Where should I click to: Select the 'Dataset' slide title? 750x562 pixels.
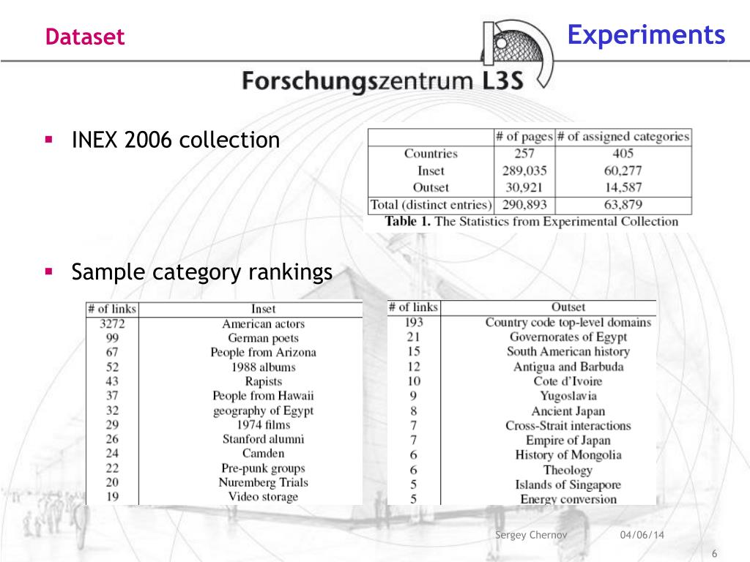tap(85, 37)
